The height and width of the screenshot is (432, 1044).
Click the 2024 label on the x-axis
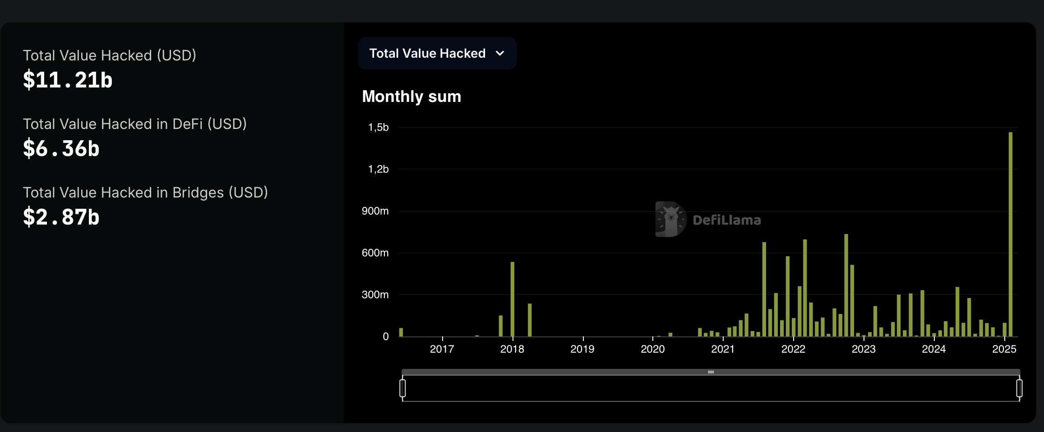pos(934,349)
